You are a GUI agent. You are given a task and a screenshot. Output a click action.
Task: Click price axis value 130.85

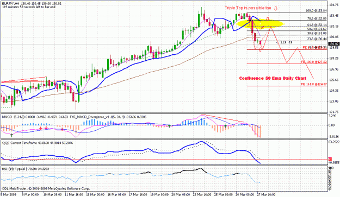tap(333, 37)
